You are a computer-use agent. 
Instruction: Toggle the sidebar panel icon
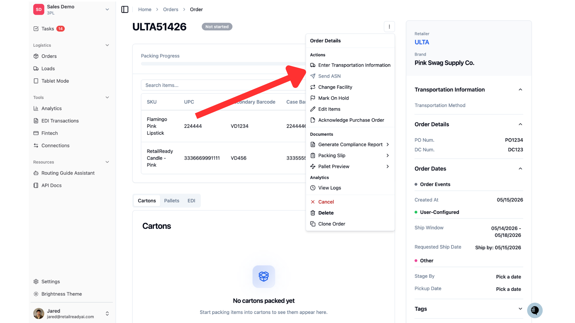point(125,10)
